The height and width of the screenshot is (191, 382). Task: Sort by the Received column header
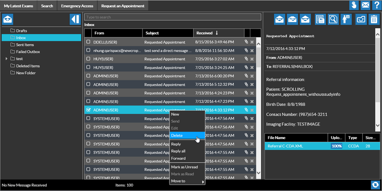pos(204,33)
